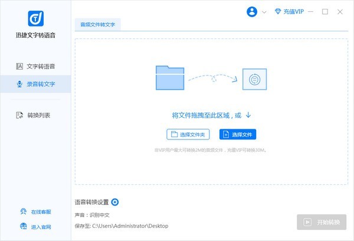This screenshot has height=241, width=354.
Task: Click the blue folder illustration
Action: [x=171, y=78]
